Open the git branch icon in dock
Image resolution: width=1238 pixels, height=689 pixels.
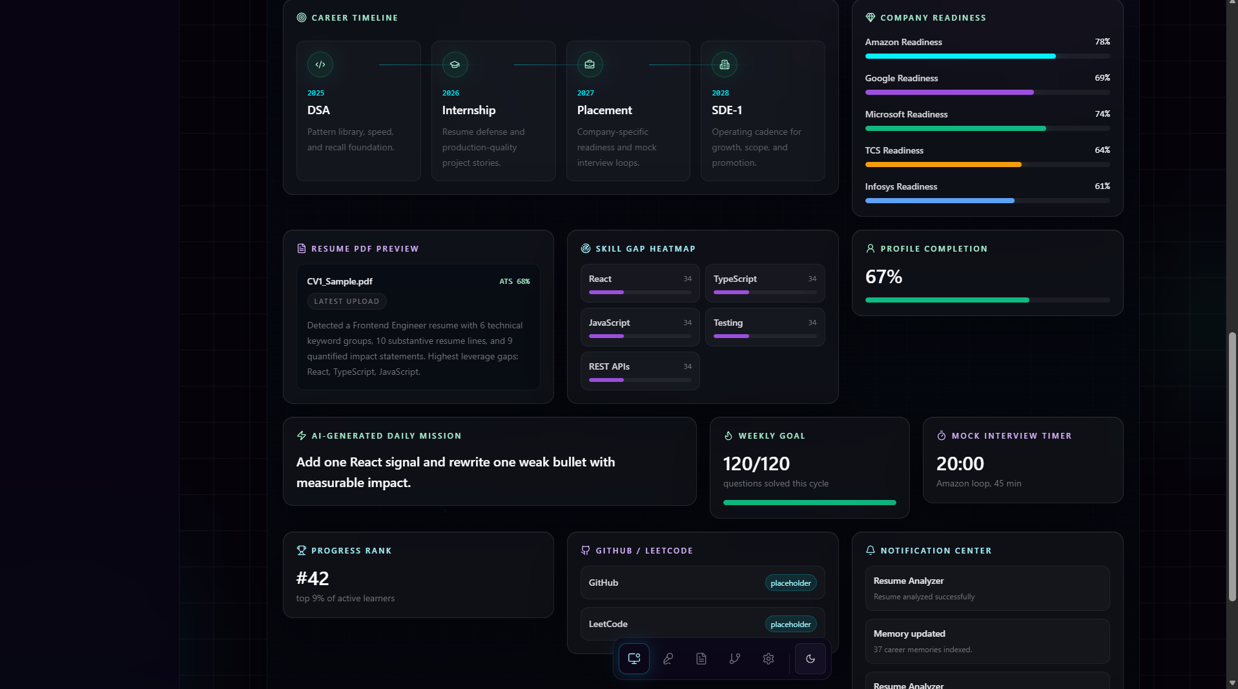[x=735, y=659]
